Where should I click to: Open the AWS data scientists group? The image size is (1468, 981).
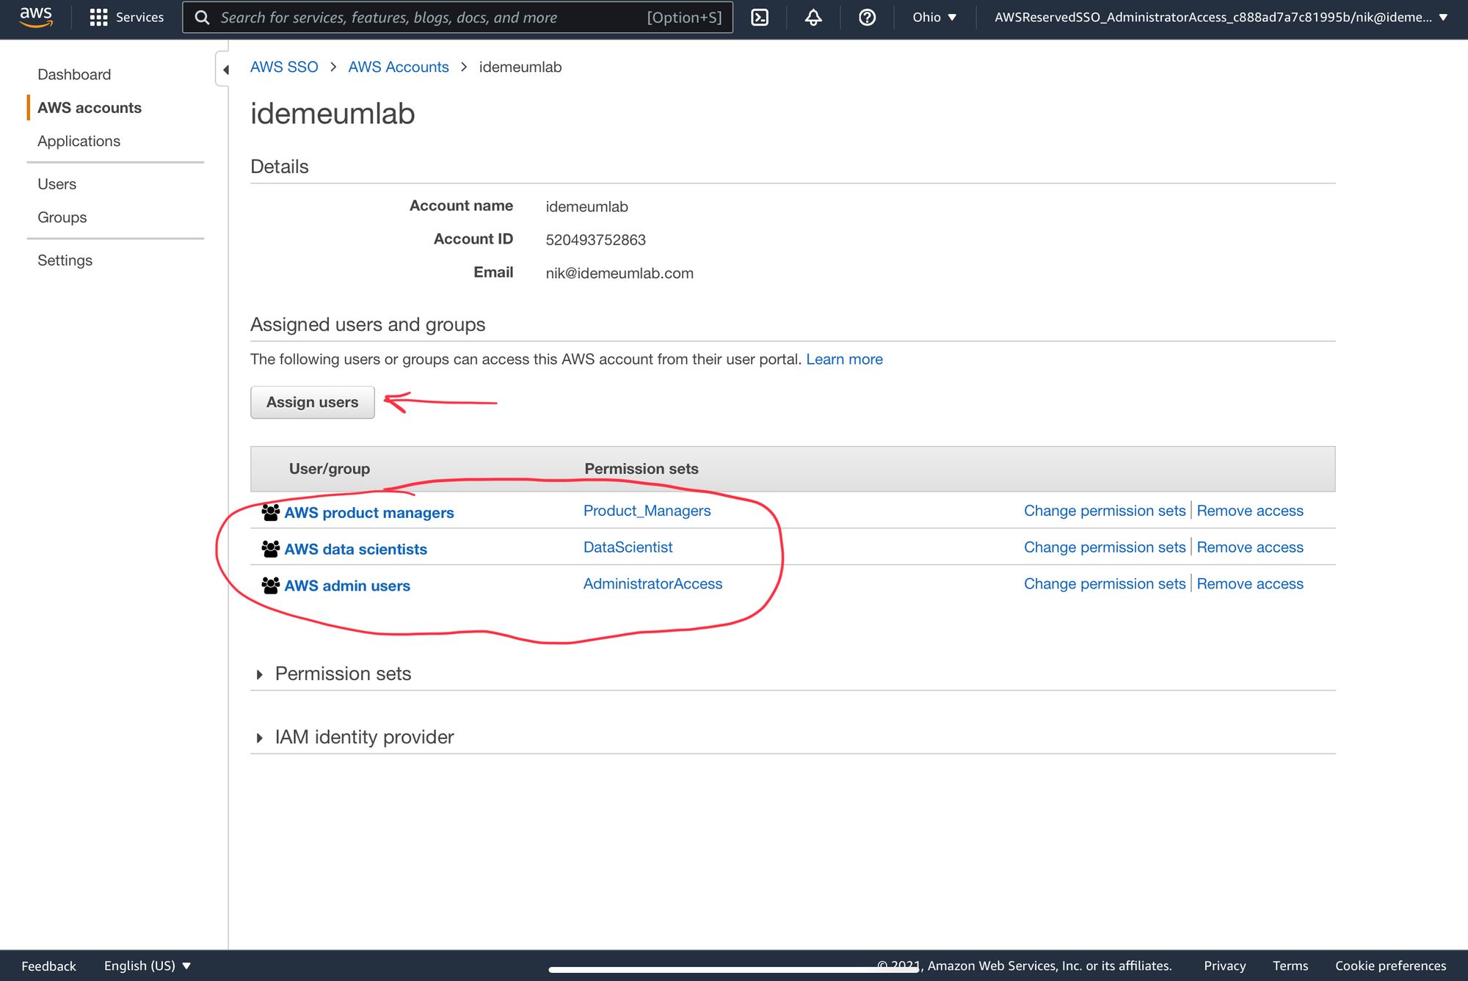pyautogui.click(x=355, y=550)
